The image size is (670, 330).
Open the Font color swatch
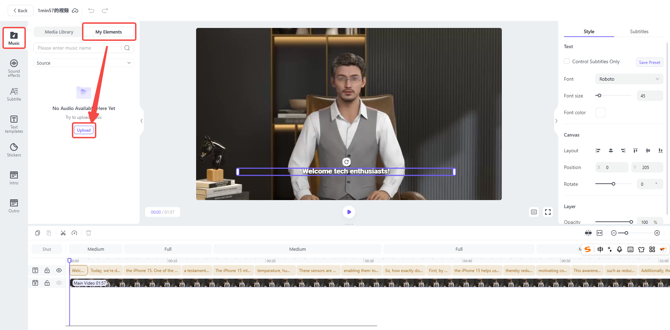(601, 112)
